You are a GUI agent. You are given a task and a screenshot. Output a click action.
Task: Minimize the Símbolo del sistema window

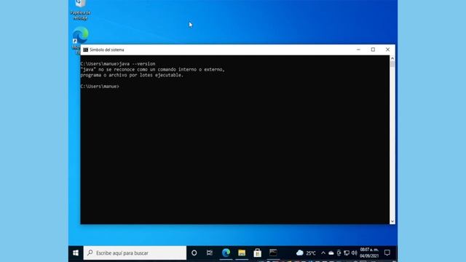(x=358, y=49)
